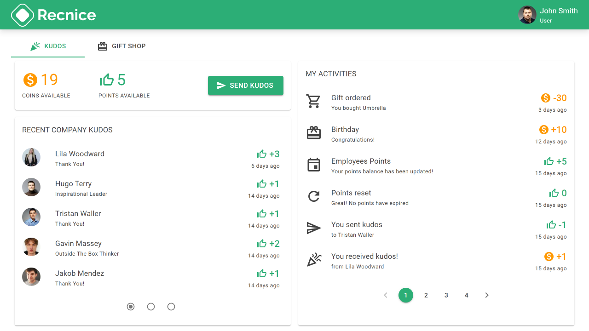Click the thumbs-up icon next to +5
Viewport: 589px width, 331px height.
click(549, 161)
